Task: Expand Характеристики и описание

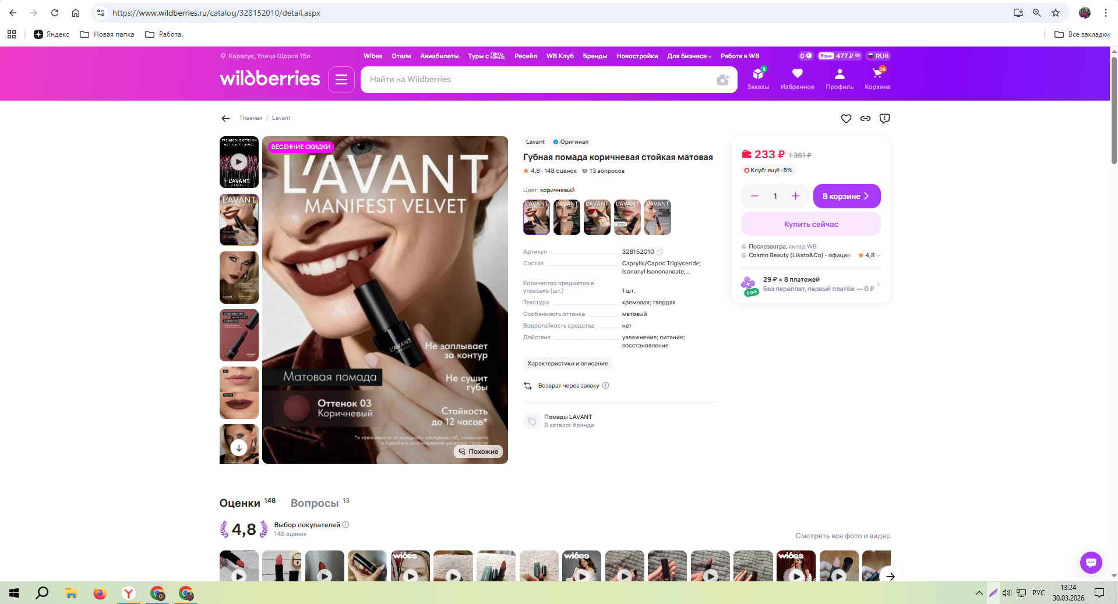Action: point(567,364)
